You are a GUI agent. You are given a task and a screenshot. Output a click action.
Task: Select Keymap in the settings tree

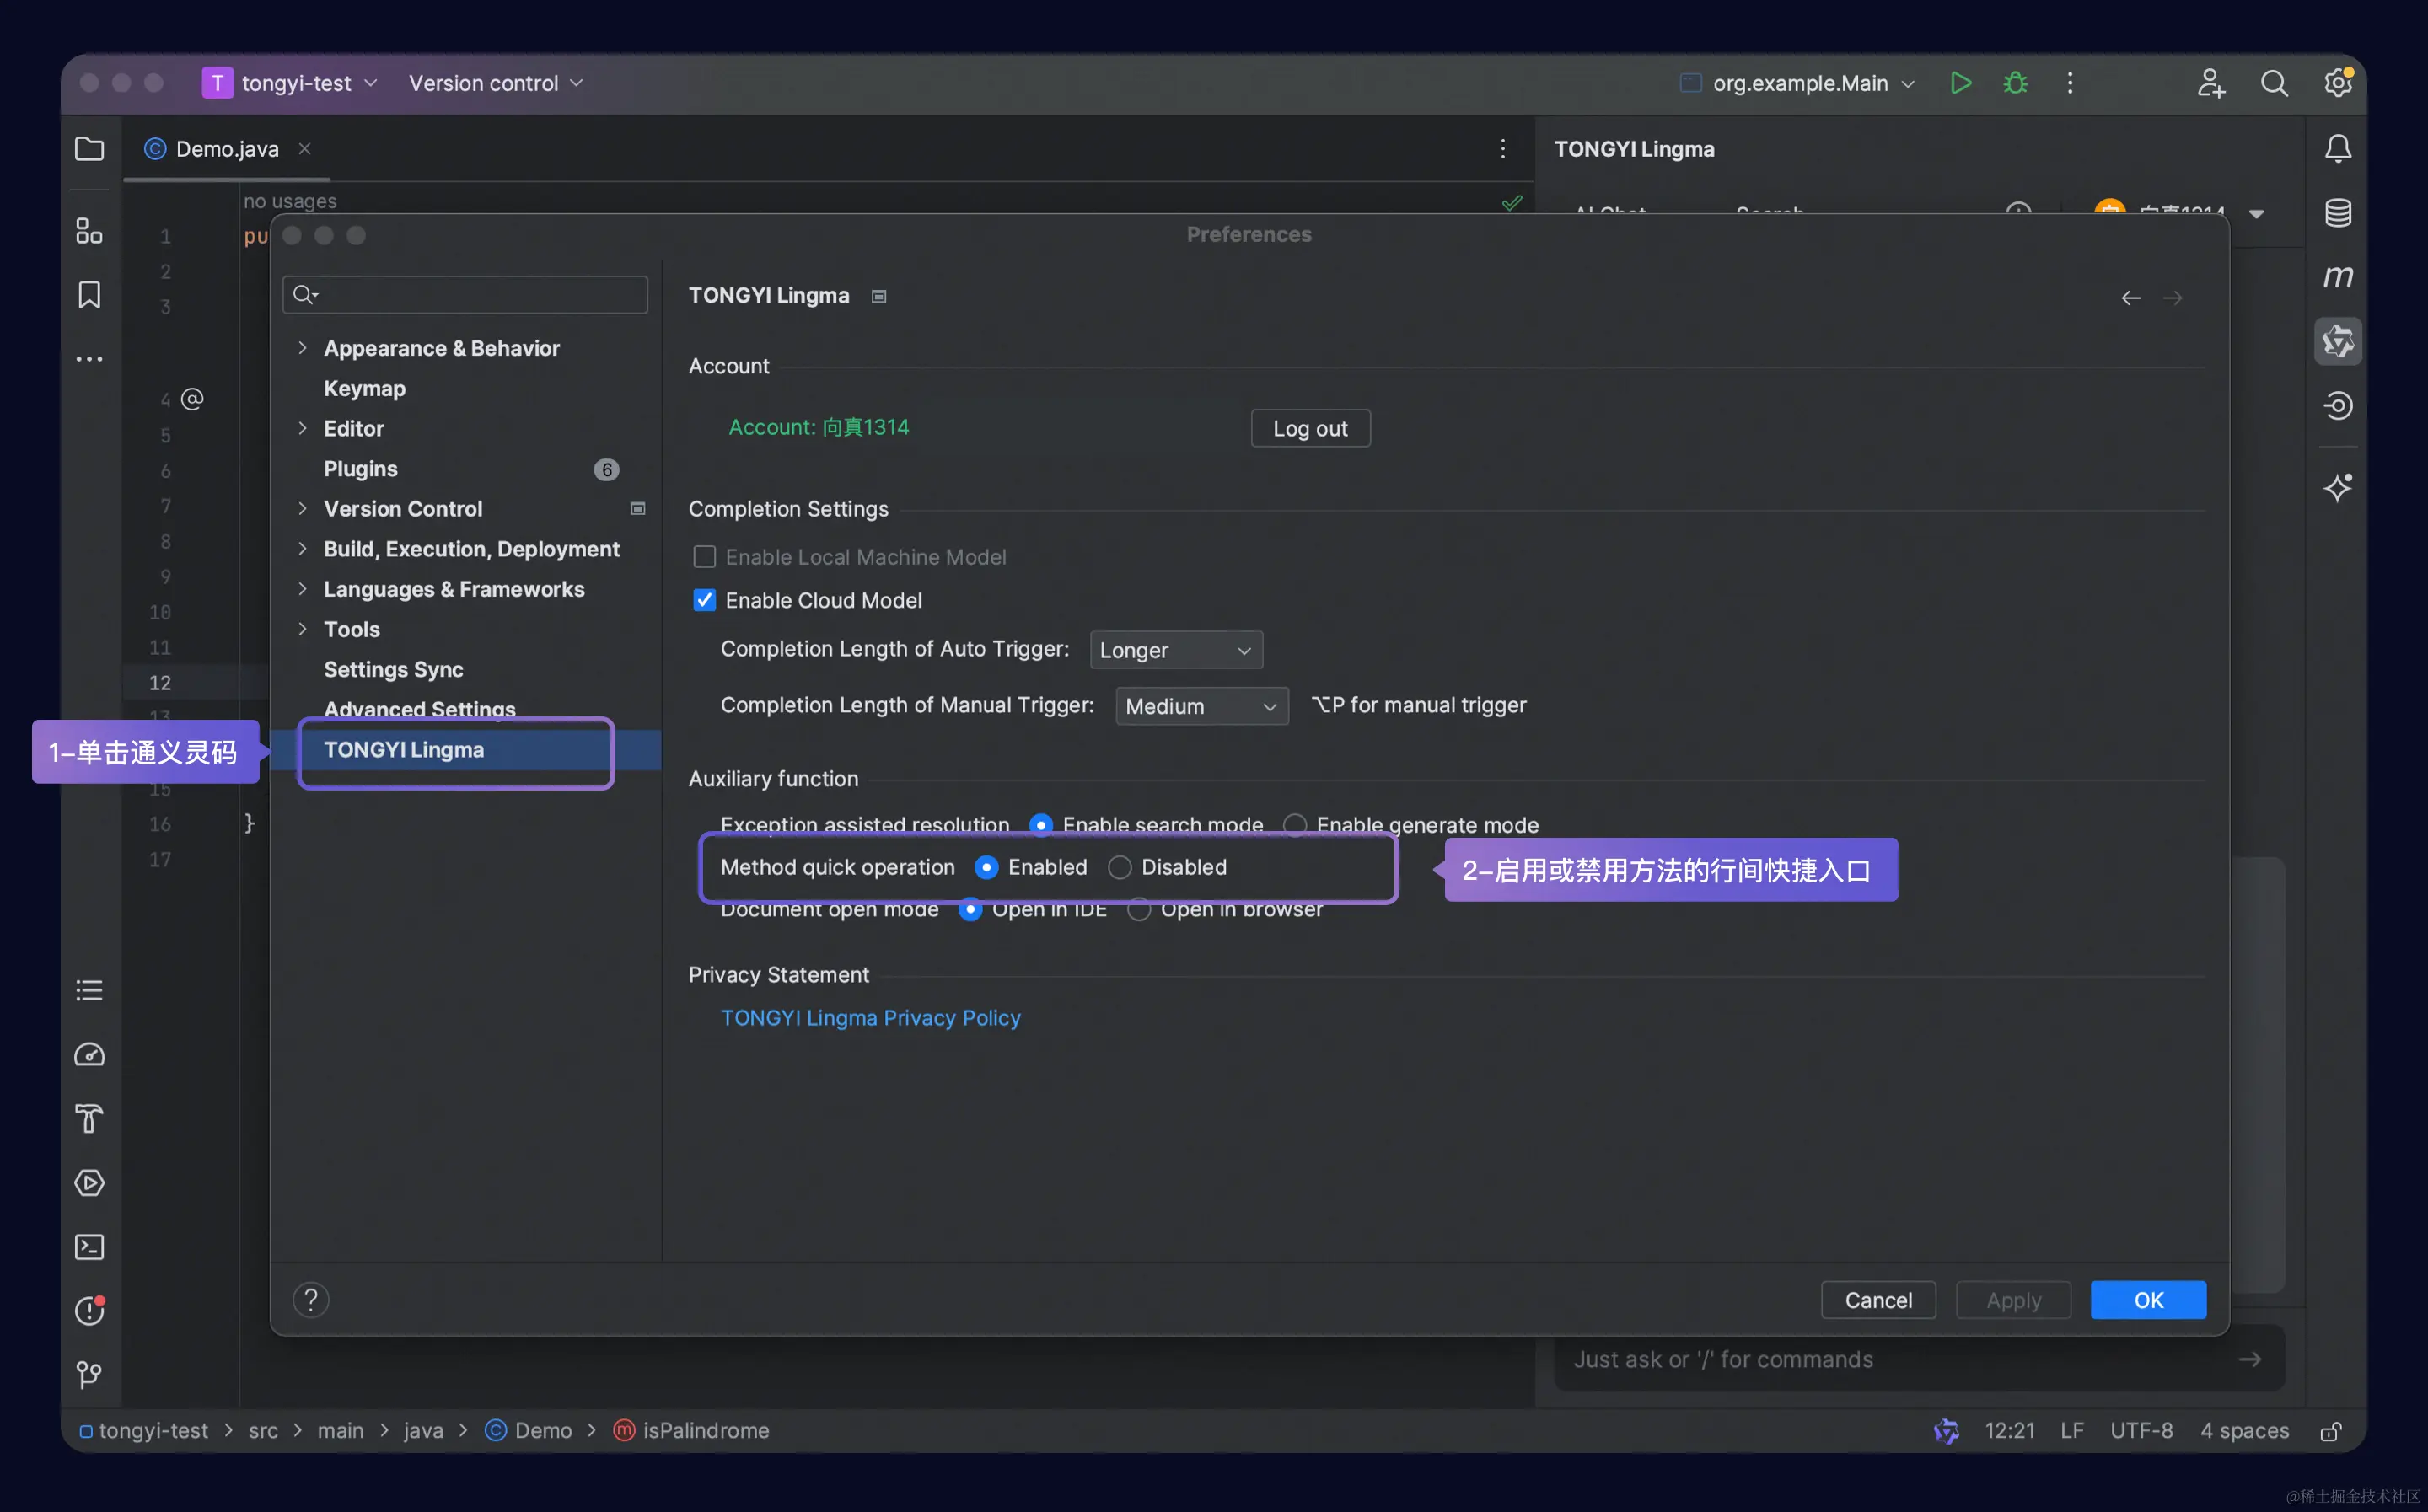[x=364, y=388]
